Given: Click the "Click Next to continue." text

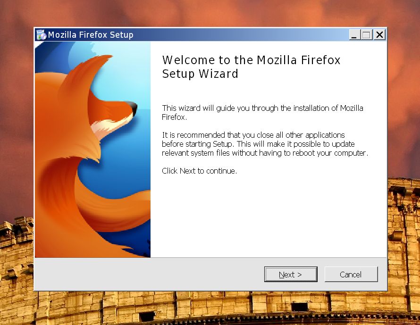Looking at the screenshot, I should pos(199,171).
